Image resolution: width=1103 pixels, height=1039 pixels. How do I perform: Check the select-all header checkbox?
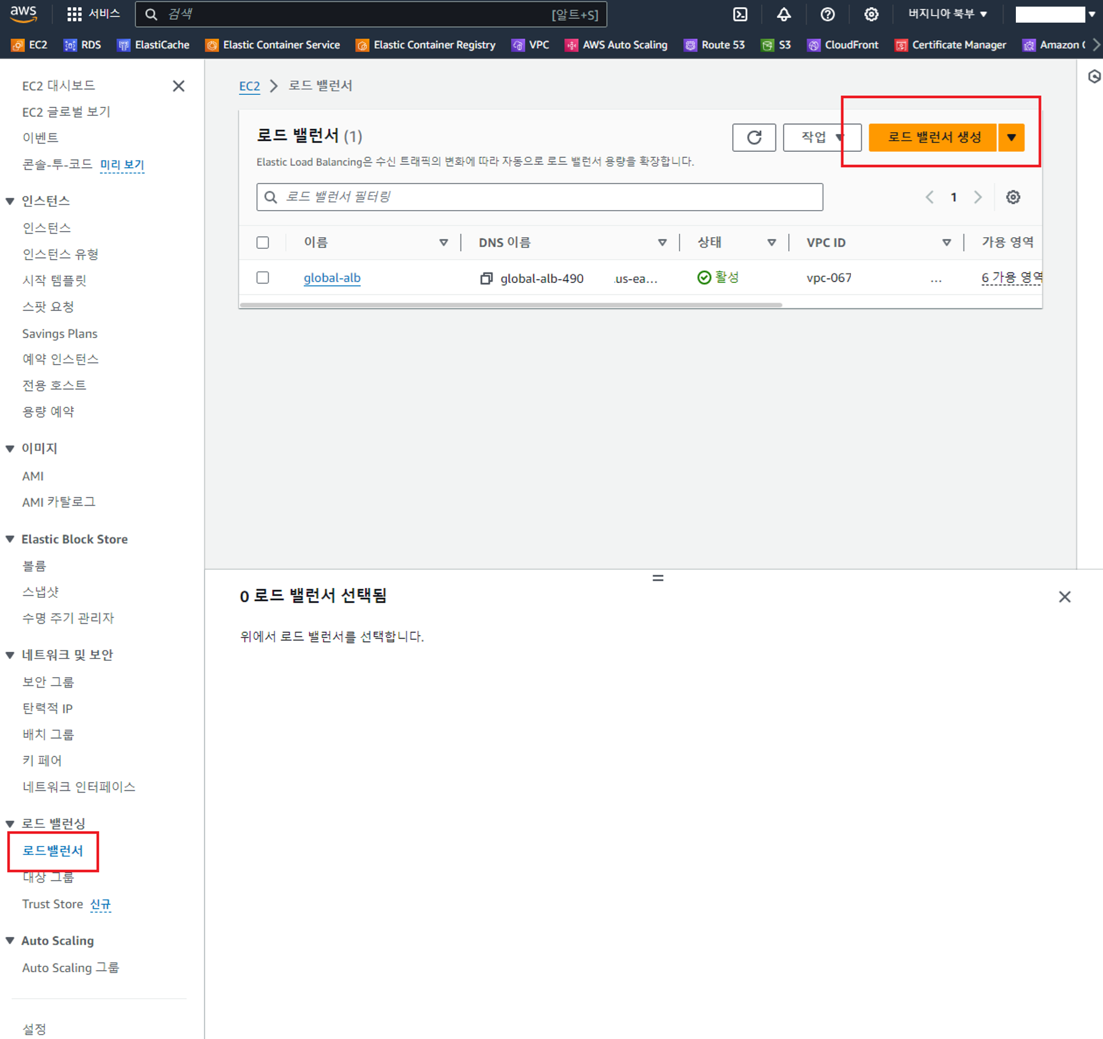pos(263,243)
